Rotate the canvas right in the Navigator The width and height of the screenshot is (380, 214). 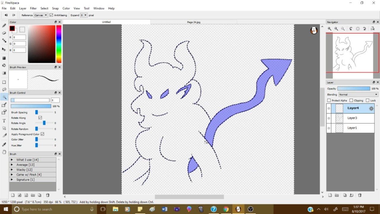point(365,29)
